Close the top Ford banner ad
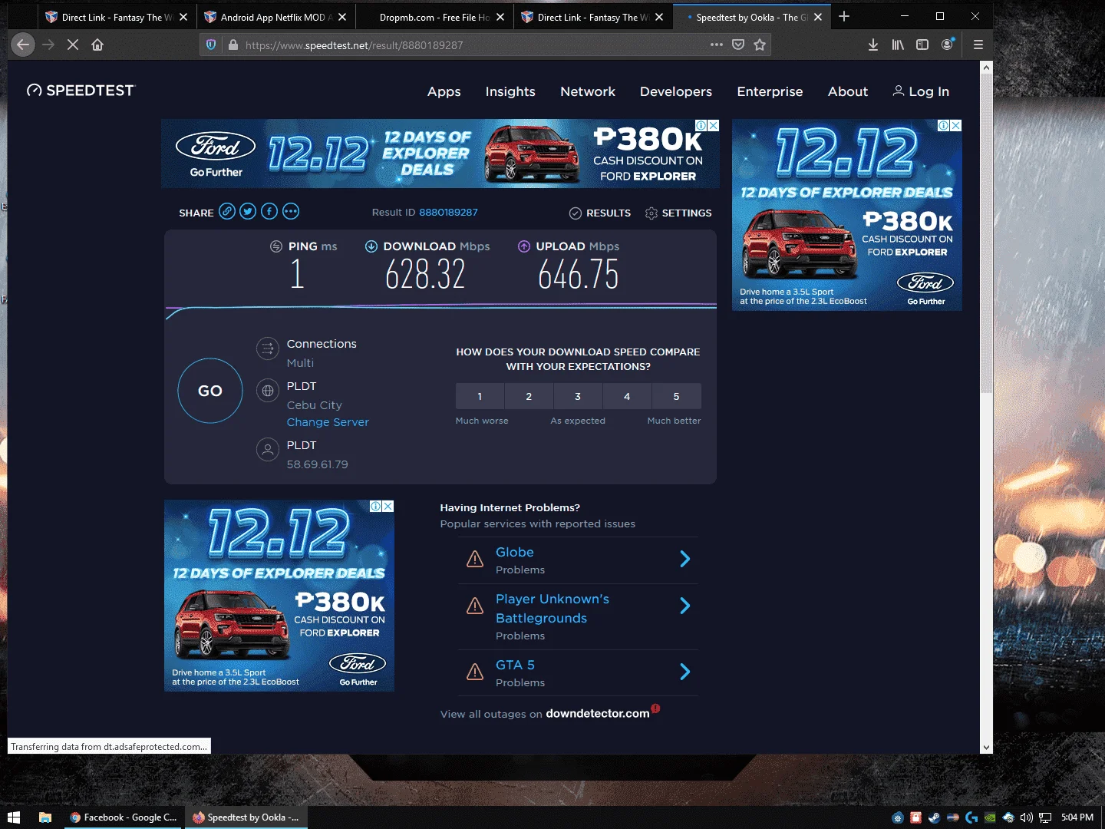The image size is (1105, 829). tap(714, 125)
